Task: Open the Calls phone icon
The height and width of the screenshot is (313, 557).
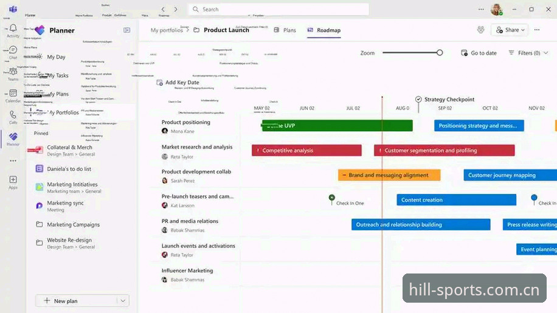Action: click(x=13, y=115)
